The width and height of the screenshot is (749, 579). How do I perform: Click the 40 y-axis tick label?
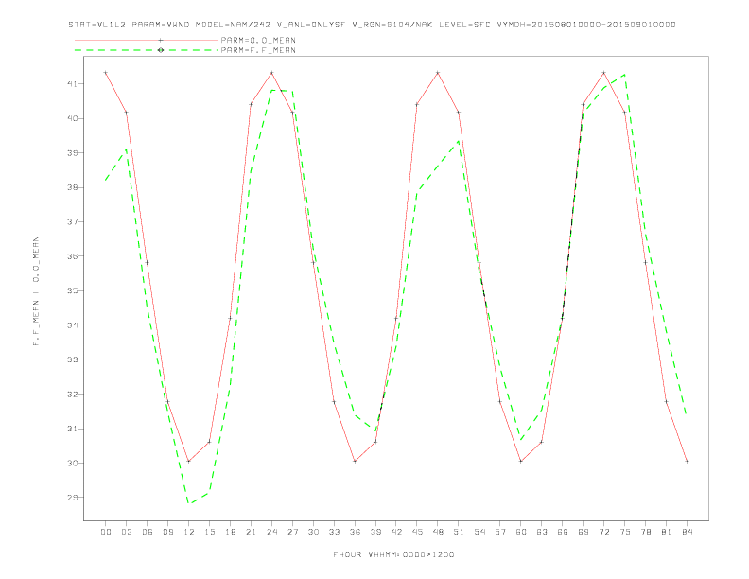(72, 118)
